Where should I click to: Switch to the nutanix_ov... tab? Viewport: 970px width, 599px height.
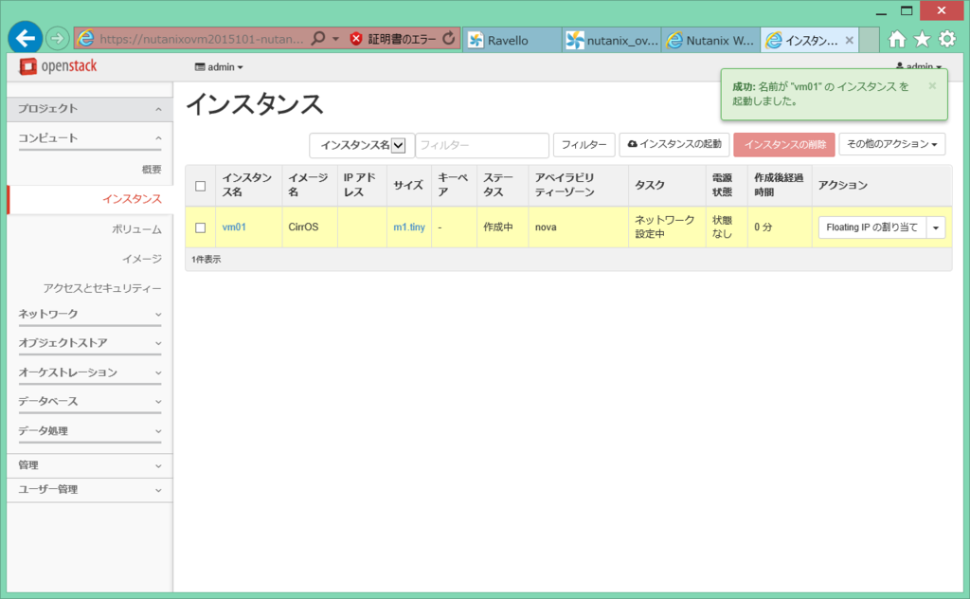(612, 40)
